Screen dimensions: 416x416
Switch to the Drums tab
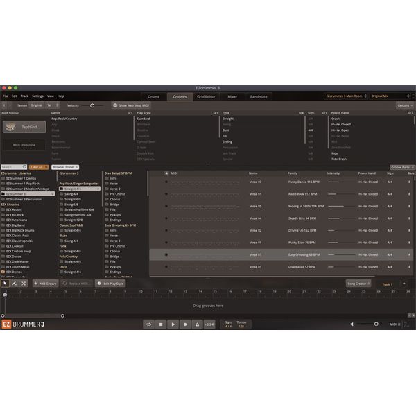(154, 96)
